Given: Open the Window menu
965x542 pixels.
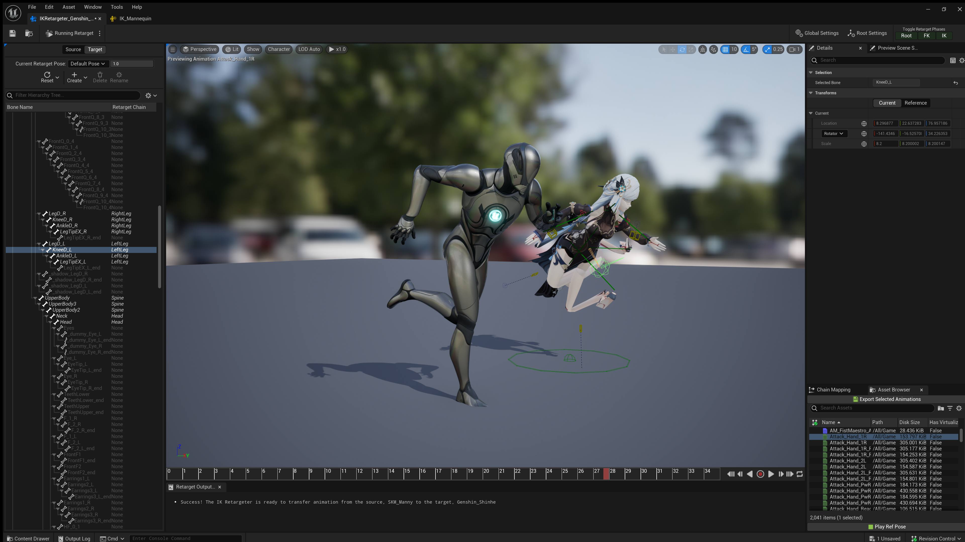Looking at the screenshot, I should [92, 7].
